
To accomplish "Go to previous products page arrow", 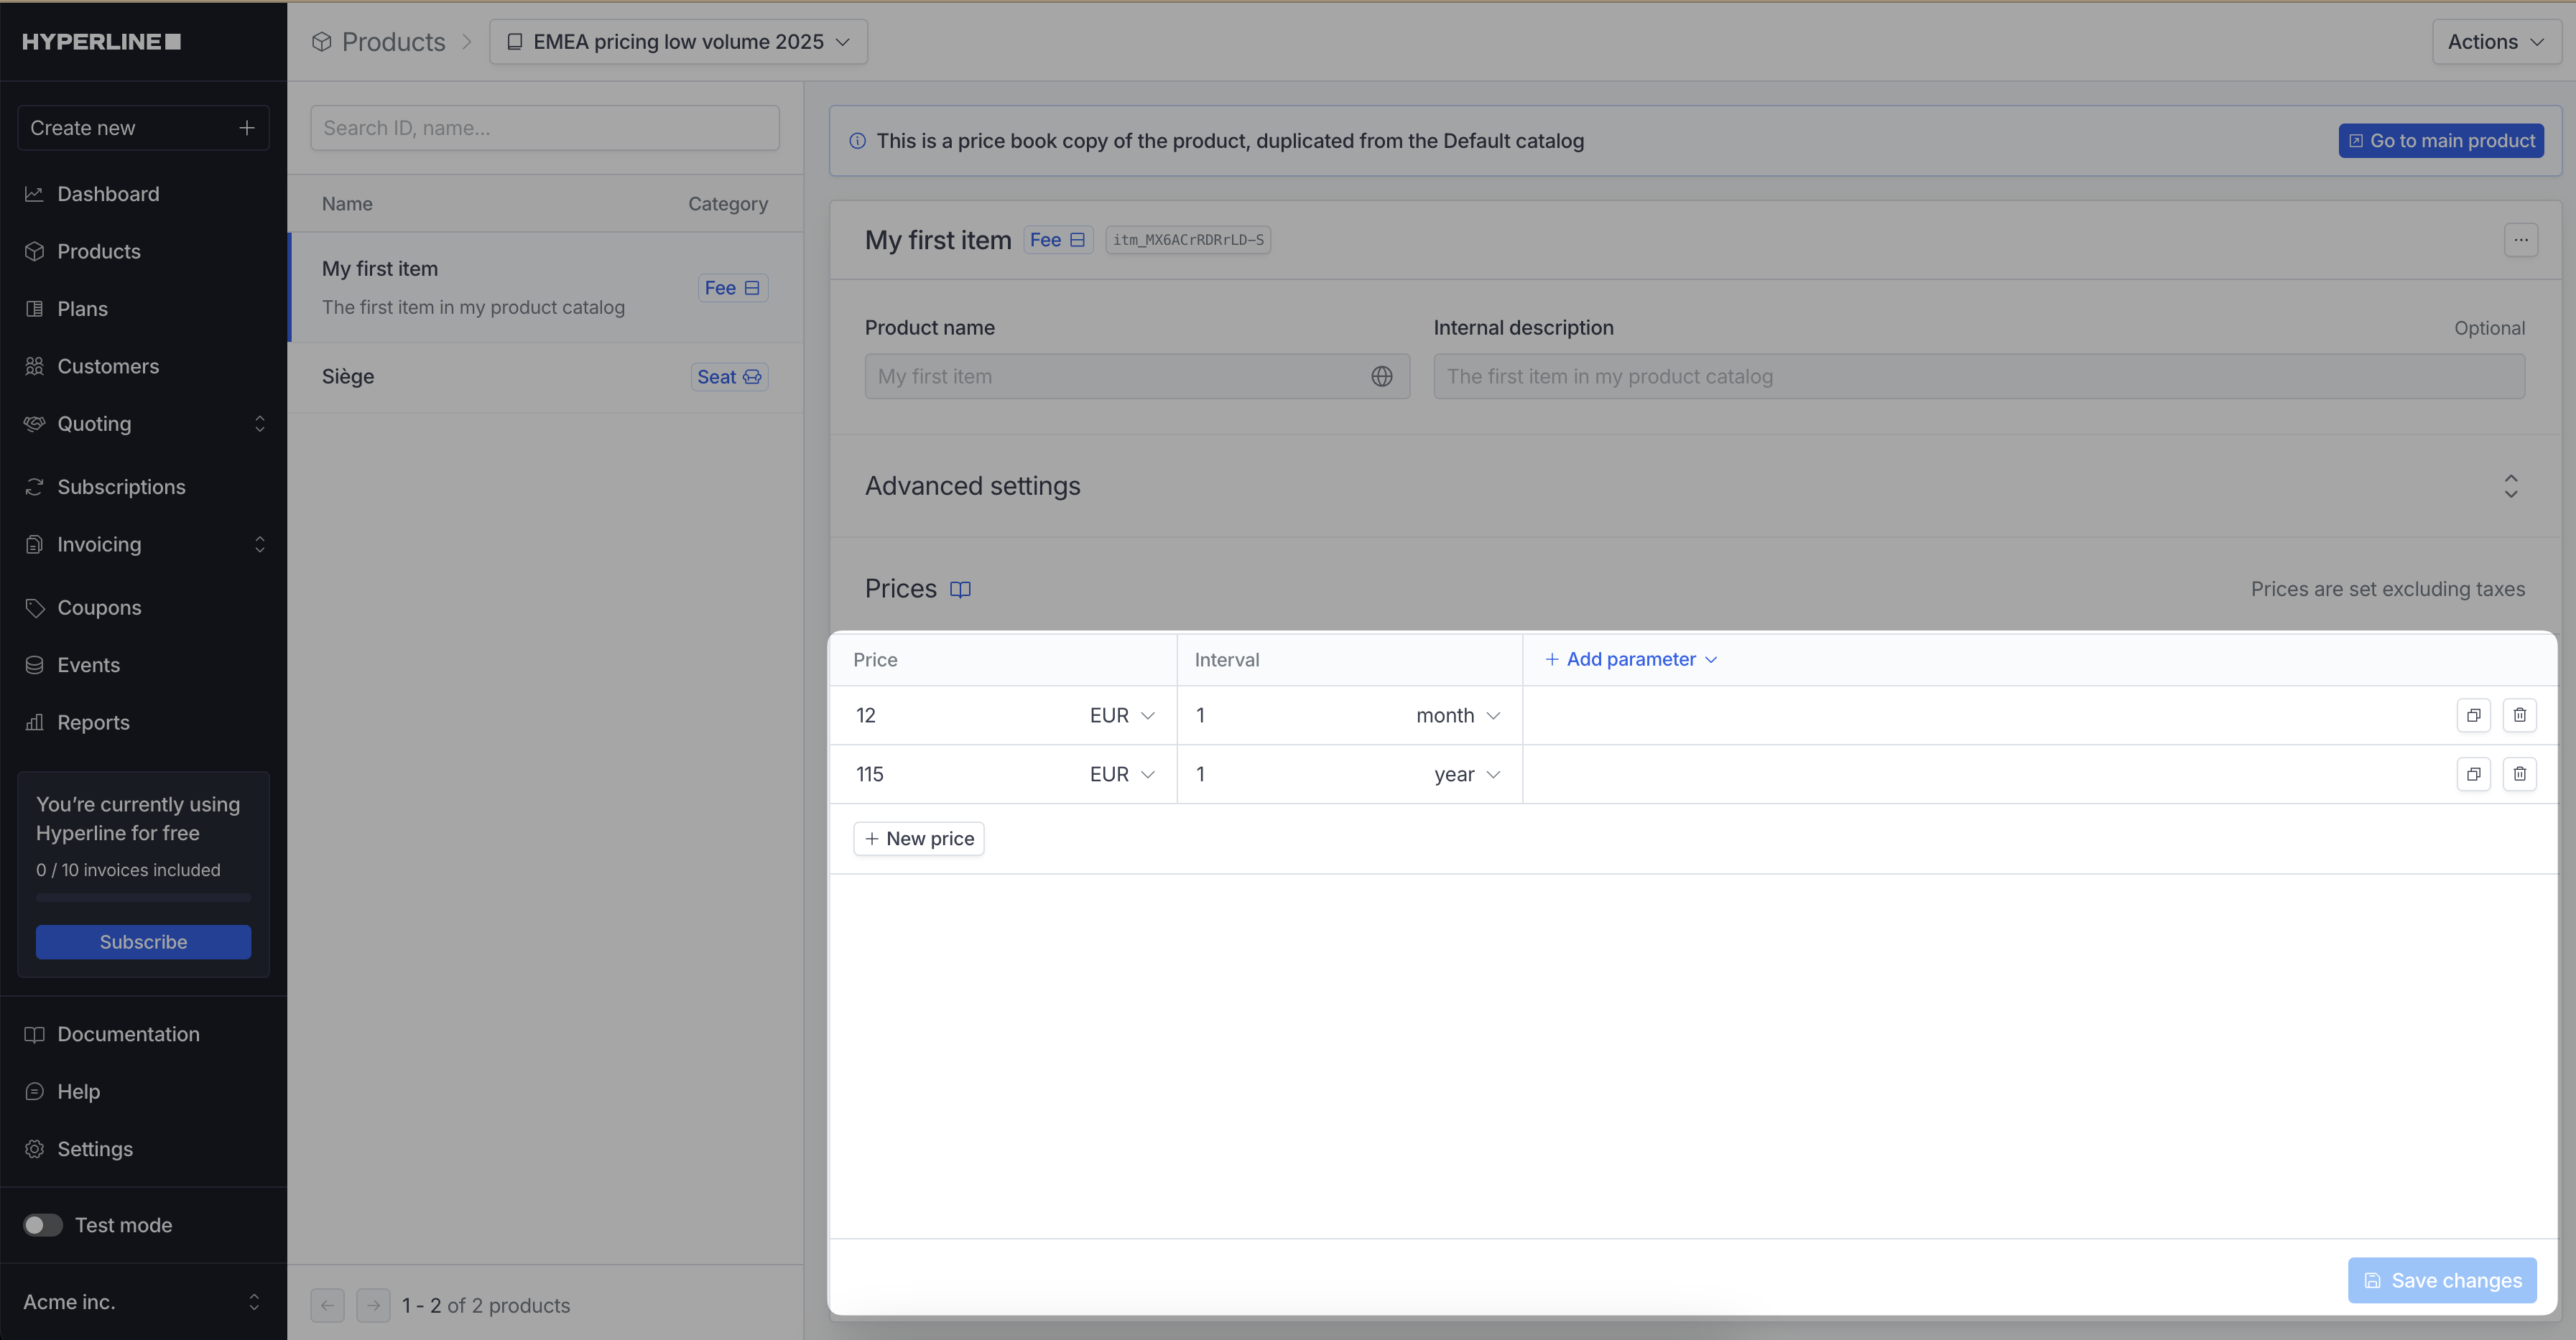I will [x=327, y=1305].
